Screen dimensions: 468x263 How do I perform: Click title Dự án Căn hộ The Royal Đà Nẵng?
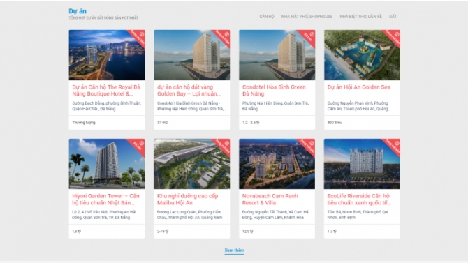106,91
